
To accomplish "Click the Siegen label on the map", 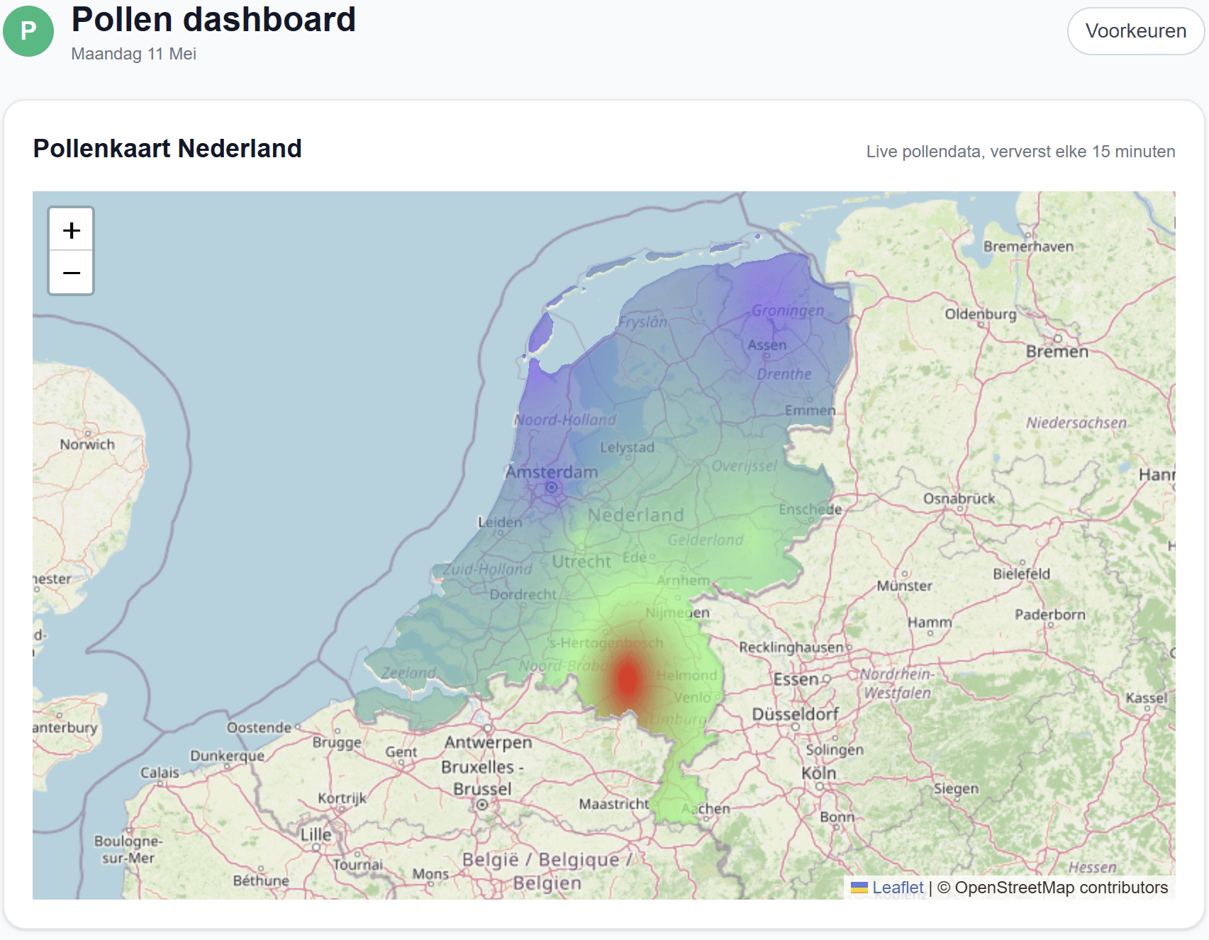I will tap(956, 788).
